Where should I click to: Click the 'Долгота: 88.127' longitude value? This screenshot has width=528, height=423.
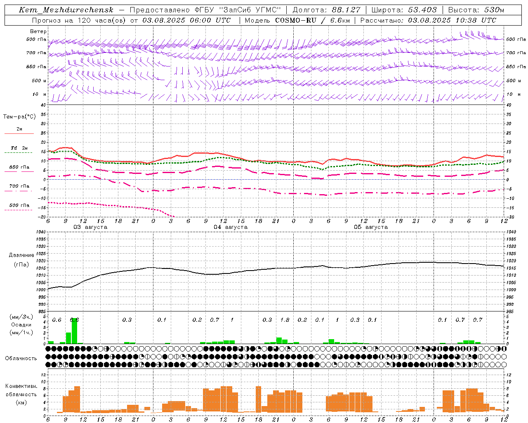coord(326,10)
